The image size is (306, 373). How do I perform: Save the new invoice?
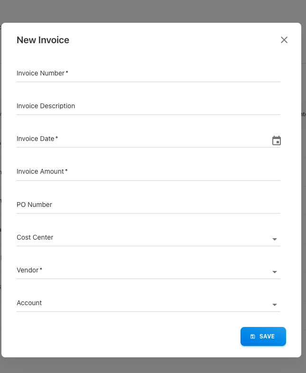coord(263,336)
